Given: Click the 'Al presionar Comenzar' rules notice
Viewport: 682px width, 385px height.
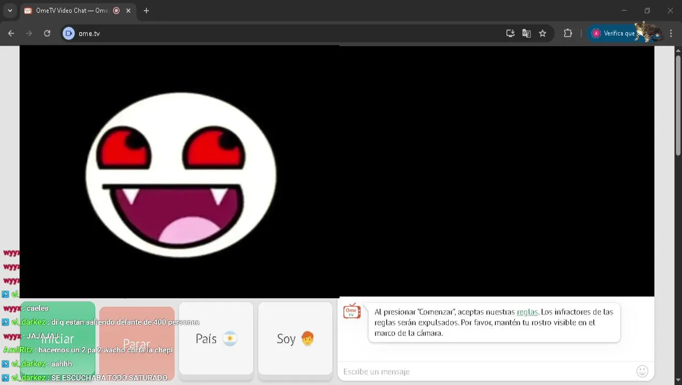Looking at the screenshot, I should (494, 322).
